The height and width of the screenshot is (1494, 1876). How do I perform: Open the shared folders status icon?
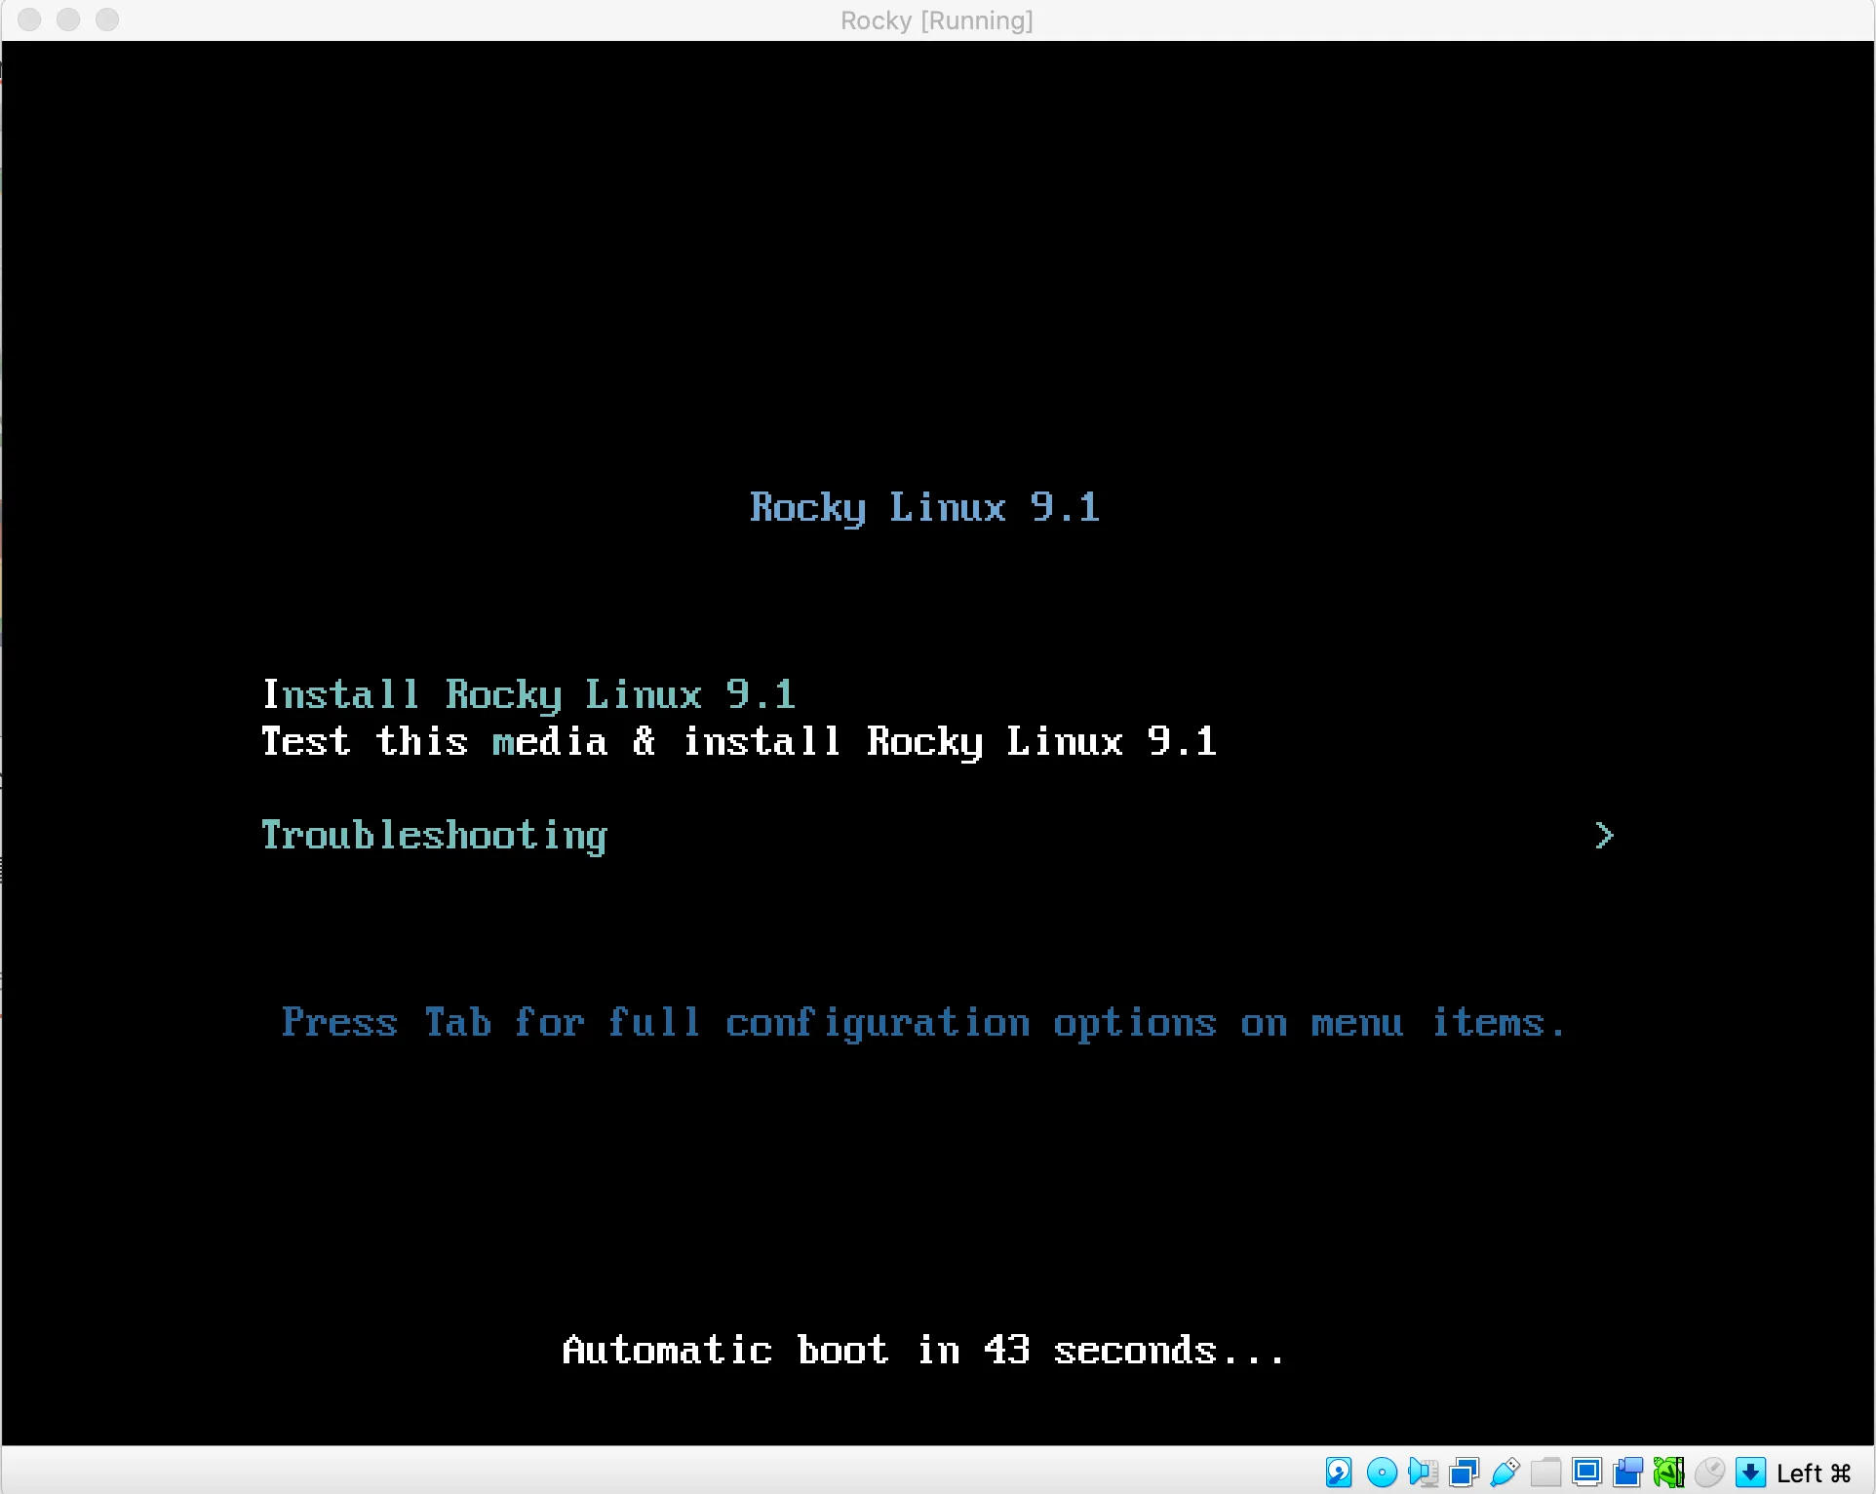[x=1545, y=1472]
